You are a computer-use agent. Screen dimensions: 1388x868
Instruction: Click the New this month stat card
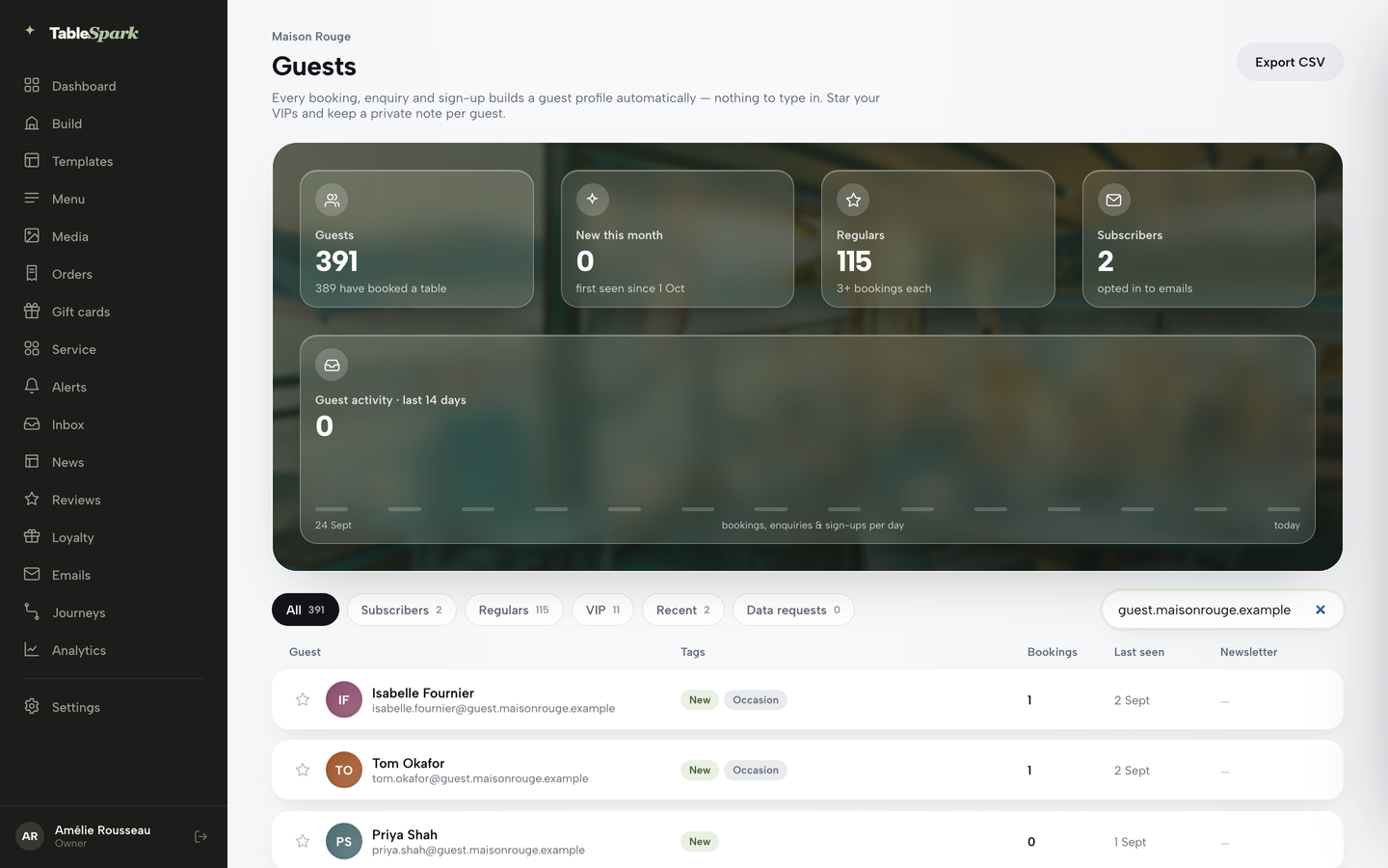[x=678, y=239]
